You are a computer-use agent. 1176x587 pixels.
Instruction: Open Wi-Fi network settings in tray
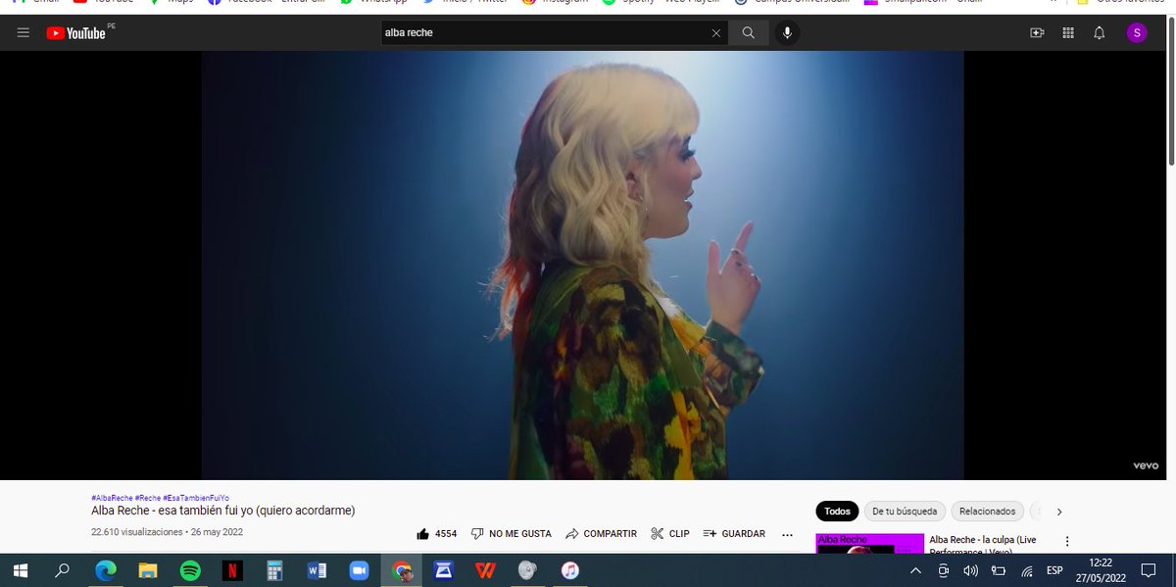(x=1026, y=570)
